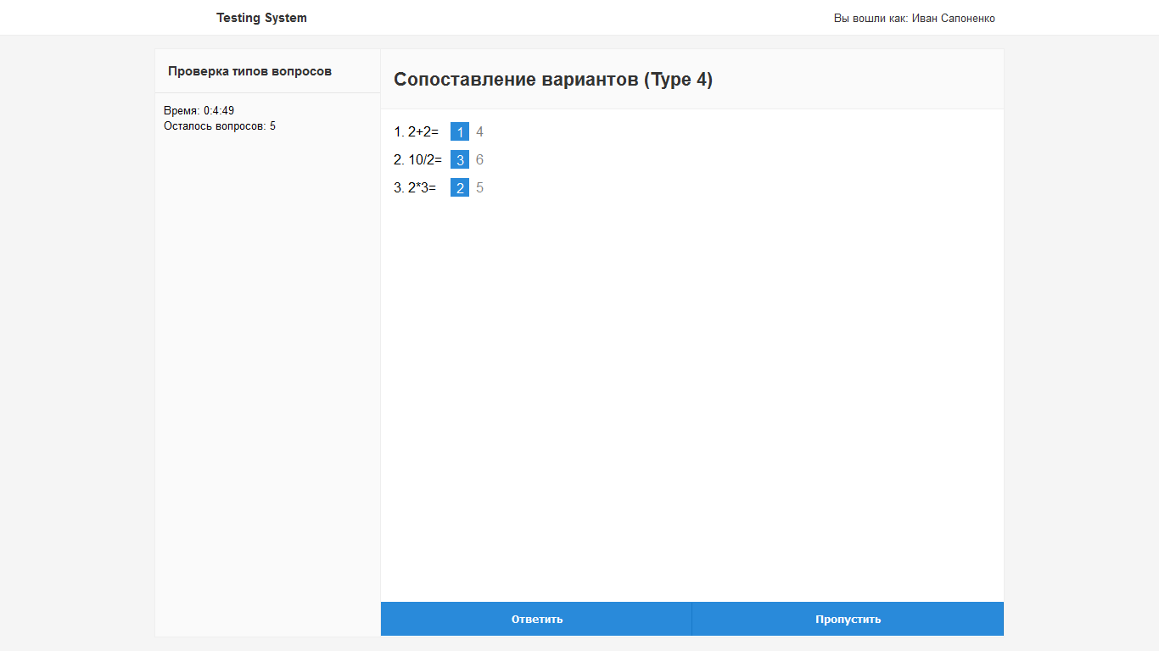Open the Testing System home link

tap(261, 18)
